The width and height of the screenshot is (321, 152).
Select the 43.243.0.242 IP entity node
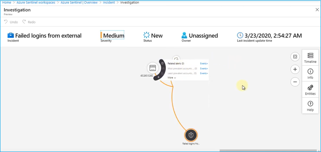click(153, 68)
